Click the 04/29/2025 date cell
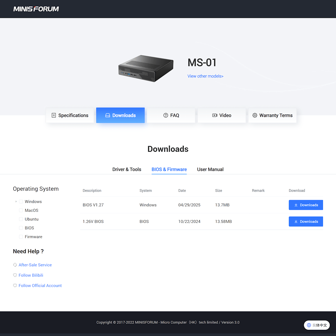The height and width of the screenshot is (336, 336). point(189,205)
